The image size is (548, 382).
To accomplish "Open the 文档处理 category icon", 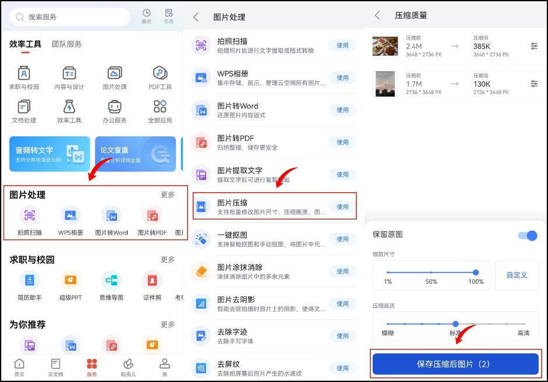I will click(x=24, y=107).
